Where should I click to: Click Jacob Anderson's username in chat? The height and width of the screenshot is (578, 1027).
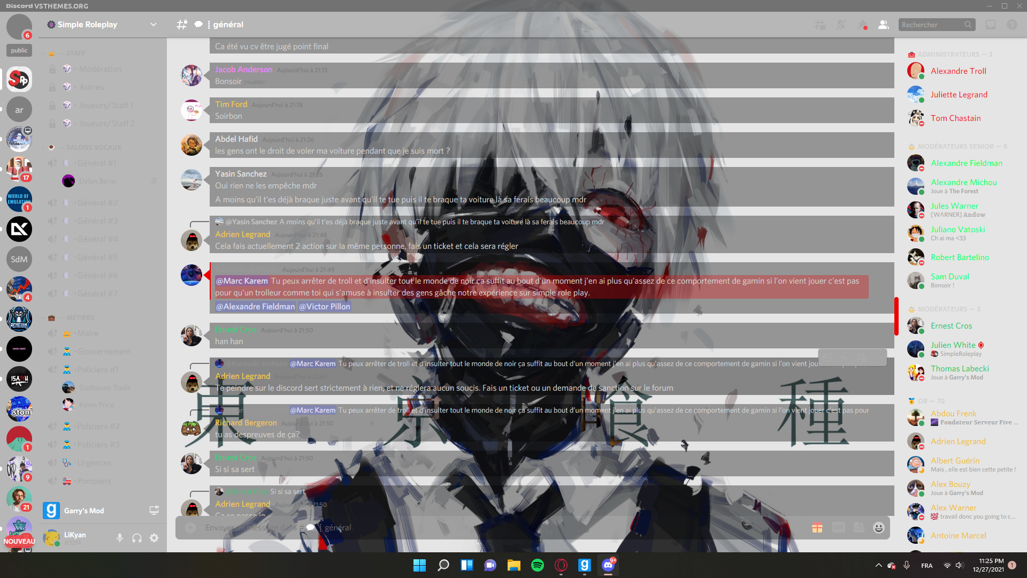pyautogui.click(x=243, y=70)
